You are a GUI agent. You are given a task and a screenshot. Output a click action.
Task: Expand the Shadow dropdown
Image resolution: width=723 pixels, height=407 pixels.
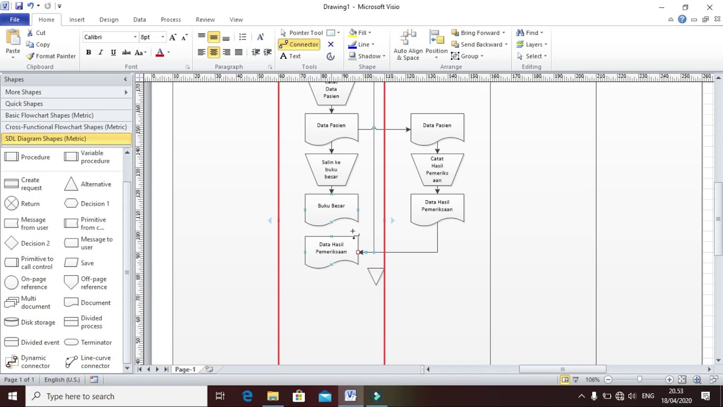point(384,56)
